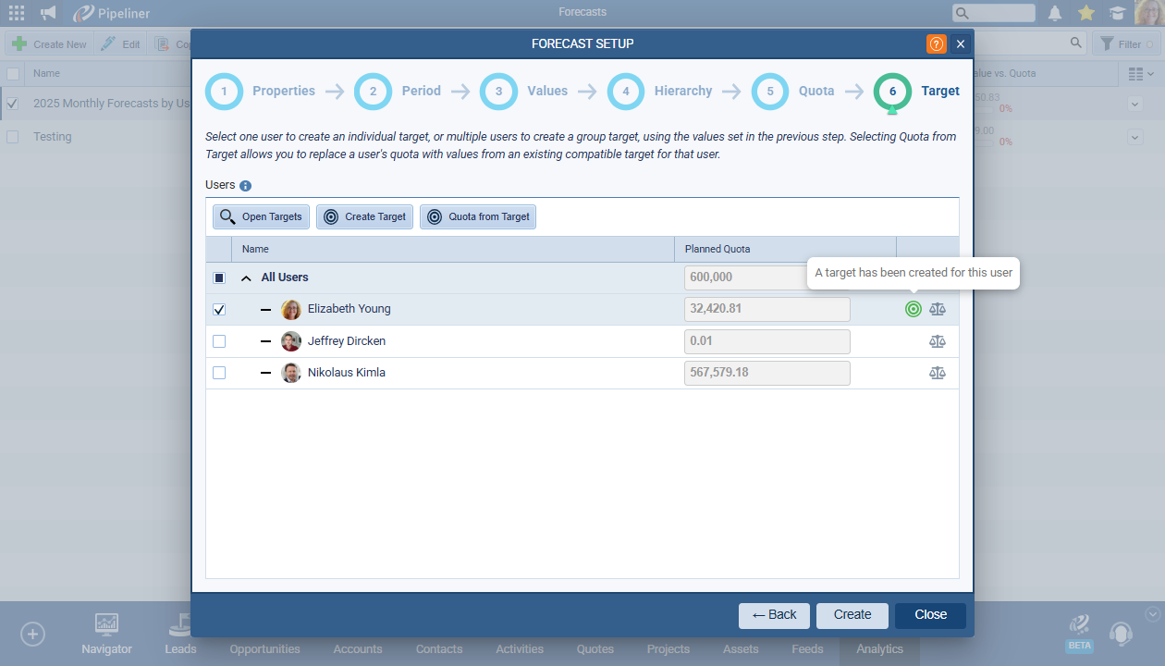This screenshot has width=1165, height=666.
Task: Open the orange help question mark icon
Action: [x=936, y=43]
